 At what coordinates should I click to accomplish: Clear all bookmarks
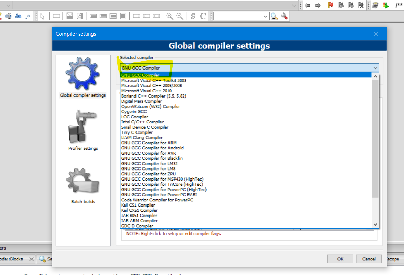tap(360, 5)
